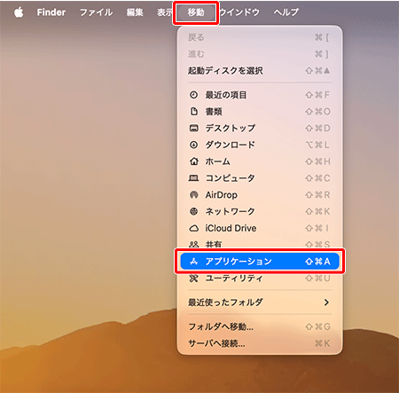Open the Apple menu
Viewport: 399px width, 393px height.
(x=19, y=12)
